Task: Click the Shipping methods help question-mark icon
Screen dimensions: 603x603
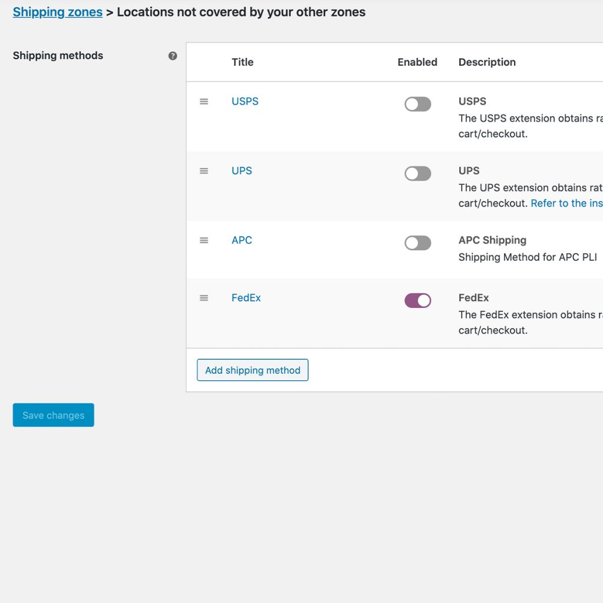Action: pyautogui.click(x=173, y=56)
